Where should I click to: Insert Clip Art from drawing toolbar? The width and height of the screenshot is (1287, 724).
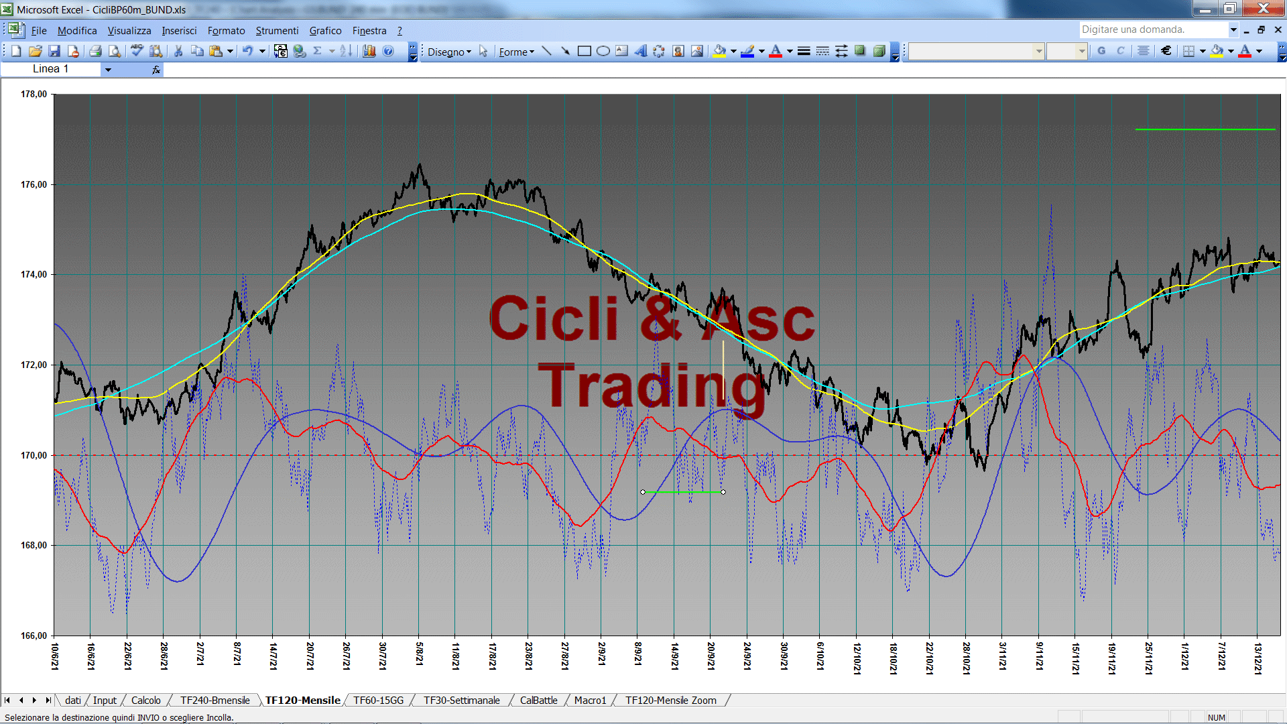pyautogui.click(x=678, y=51)
